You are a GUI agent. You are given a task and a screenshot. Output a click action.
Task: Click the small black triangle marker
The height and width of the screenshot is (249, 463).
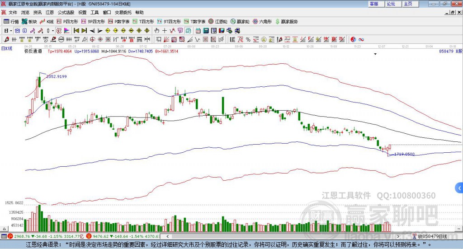(x=375, y=54)
